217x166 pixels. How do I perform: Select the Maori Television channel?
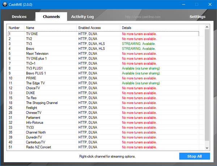coord(103,53)
